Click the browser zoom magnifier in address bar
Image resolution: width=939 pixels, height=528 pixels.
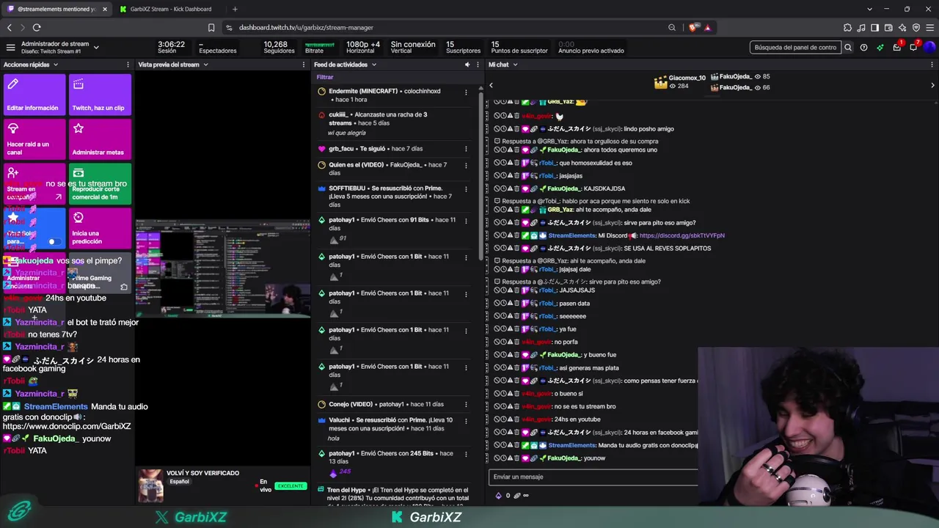tap(672, 28)
